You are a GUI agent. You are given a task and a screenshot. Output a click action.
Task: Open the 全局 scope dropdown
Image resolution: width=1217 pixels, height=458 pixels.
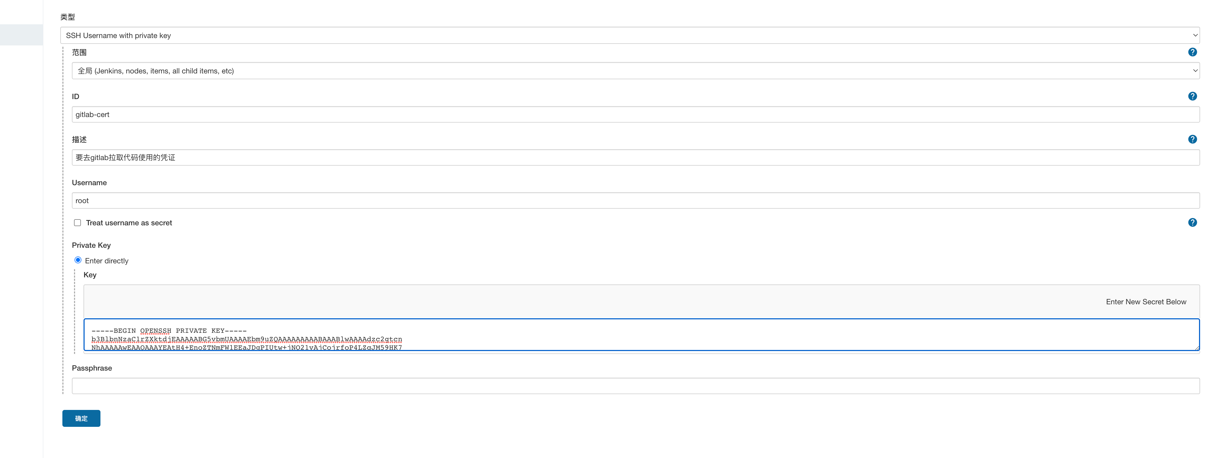635,70
